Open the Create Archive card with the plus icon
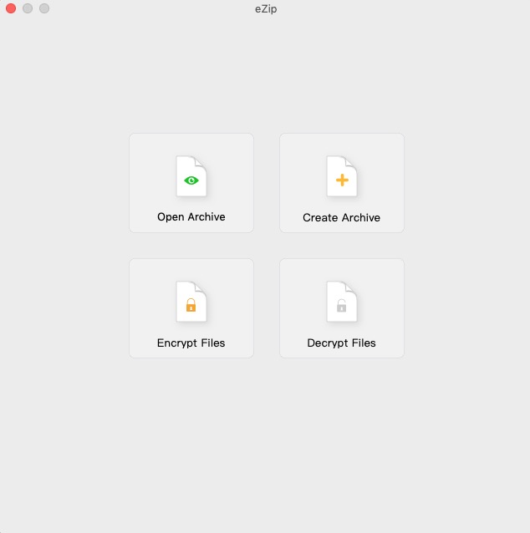The height and width of the screenshot is (533, 530). pos(342,183)
